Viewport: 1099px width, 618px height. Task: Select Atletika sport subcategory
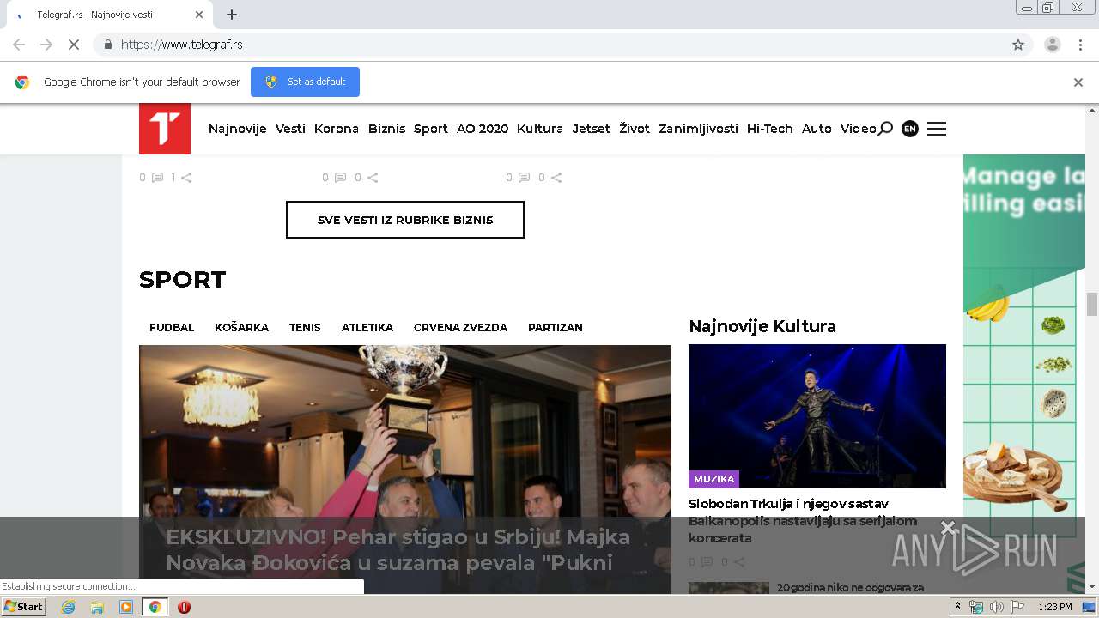[367, 327]
